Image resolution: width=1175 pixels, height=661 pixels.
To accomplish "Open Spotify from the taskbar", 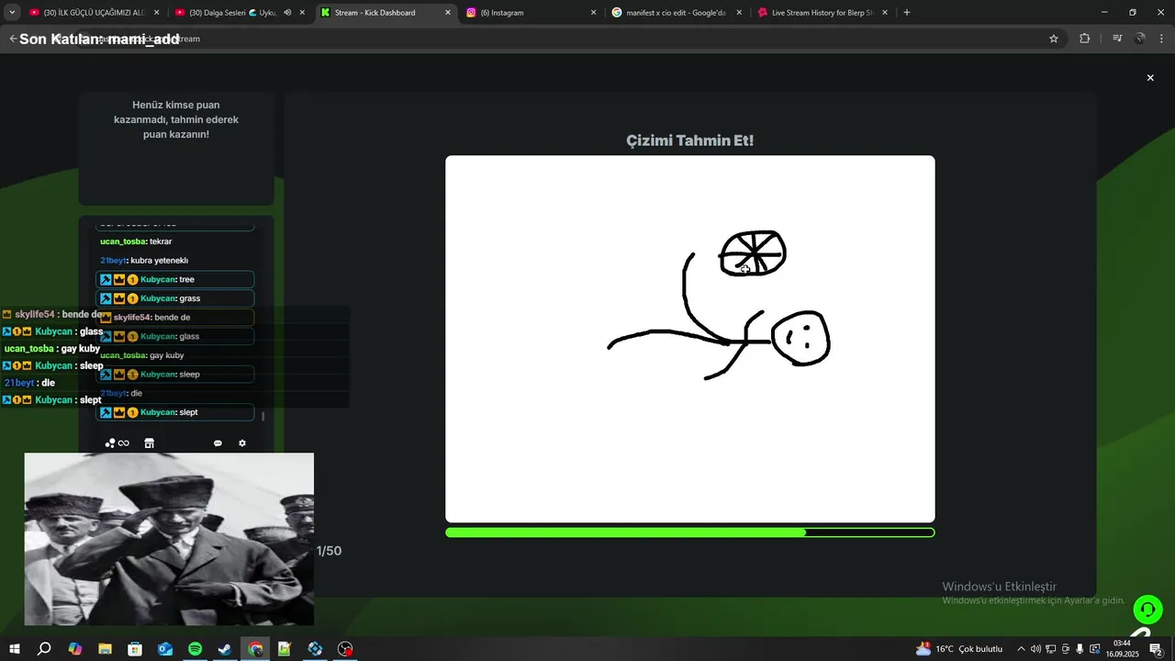I will (196, 649).
